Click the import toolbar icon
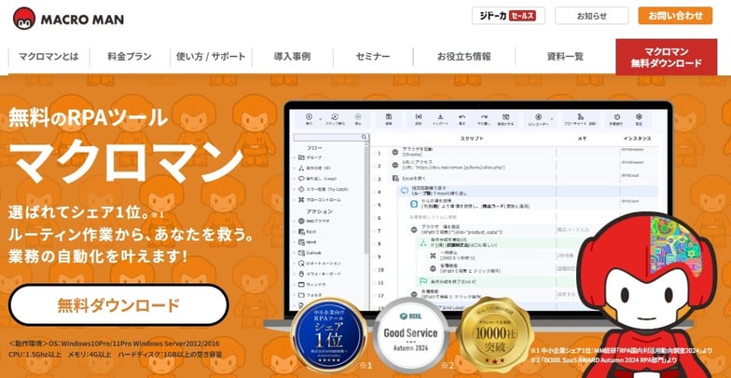The width and height of the screenshot is (731, 378). coord(440,117)
